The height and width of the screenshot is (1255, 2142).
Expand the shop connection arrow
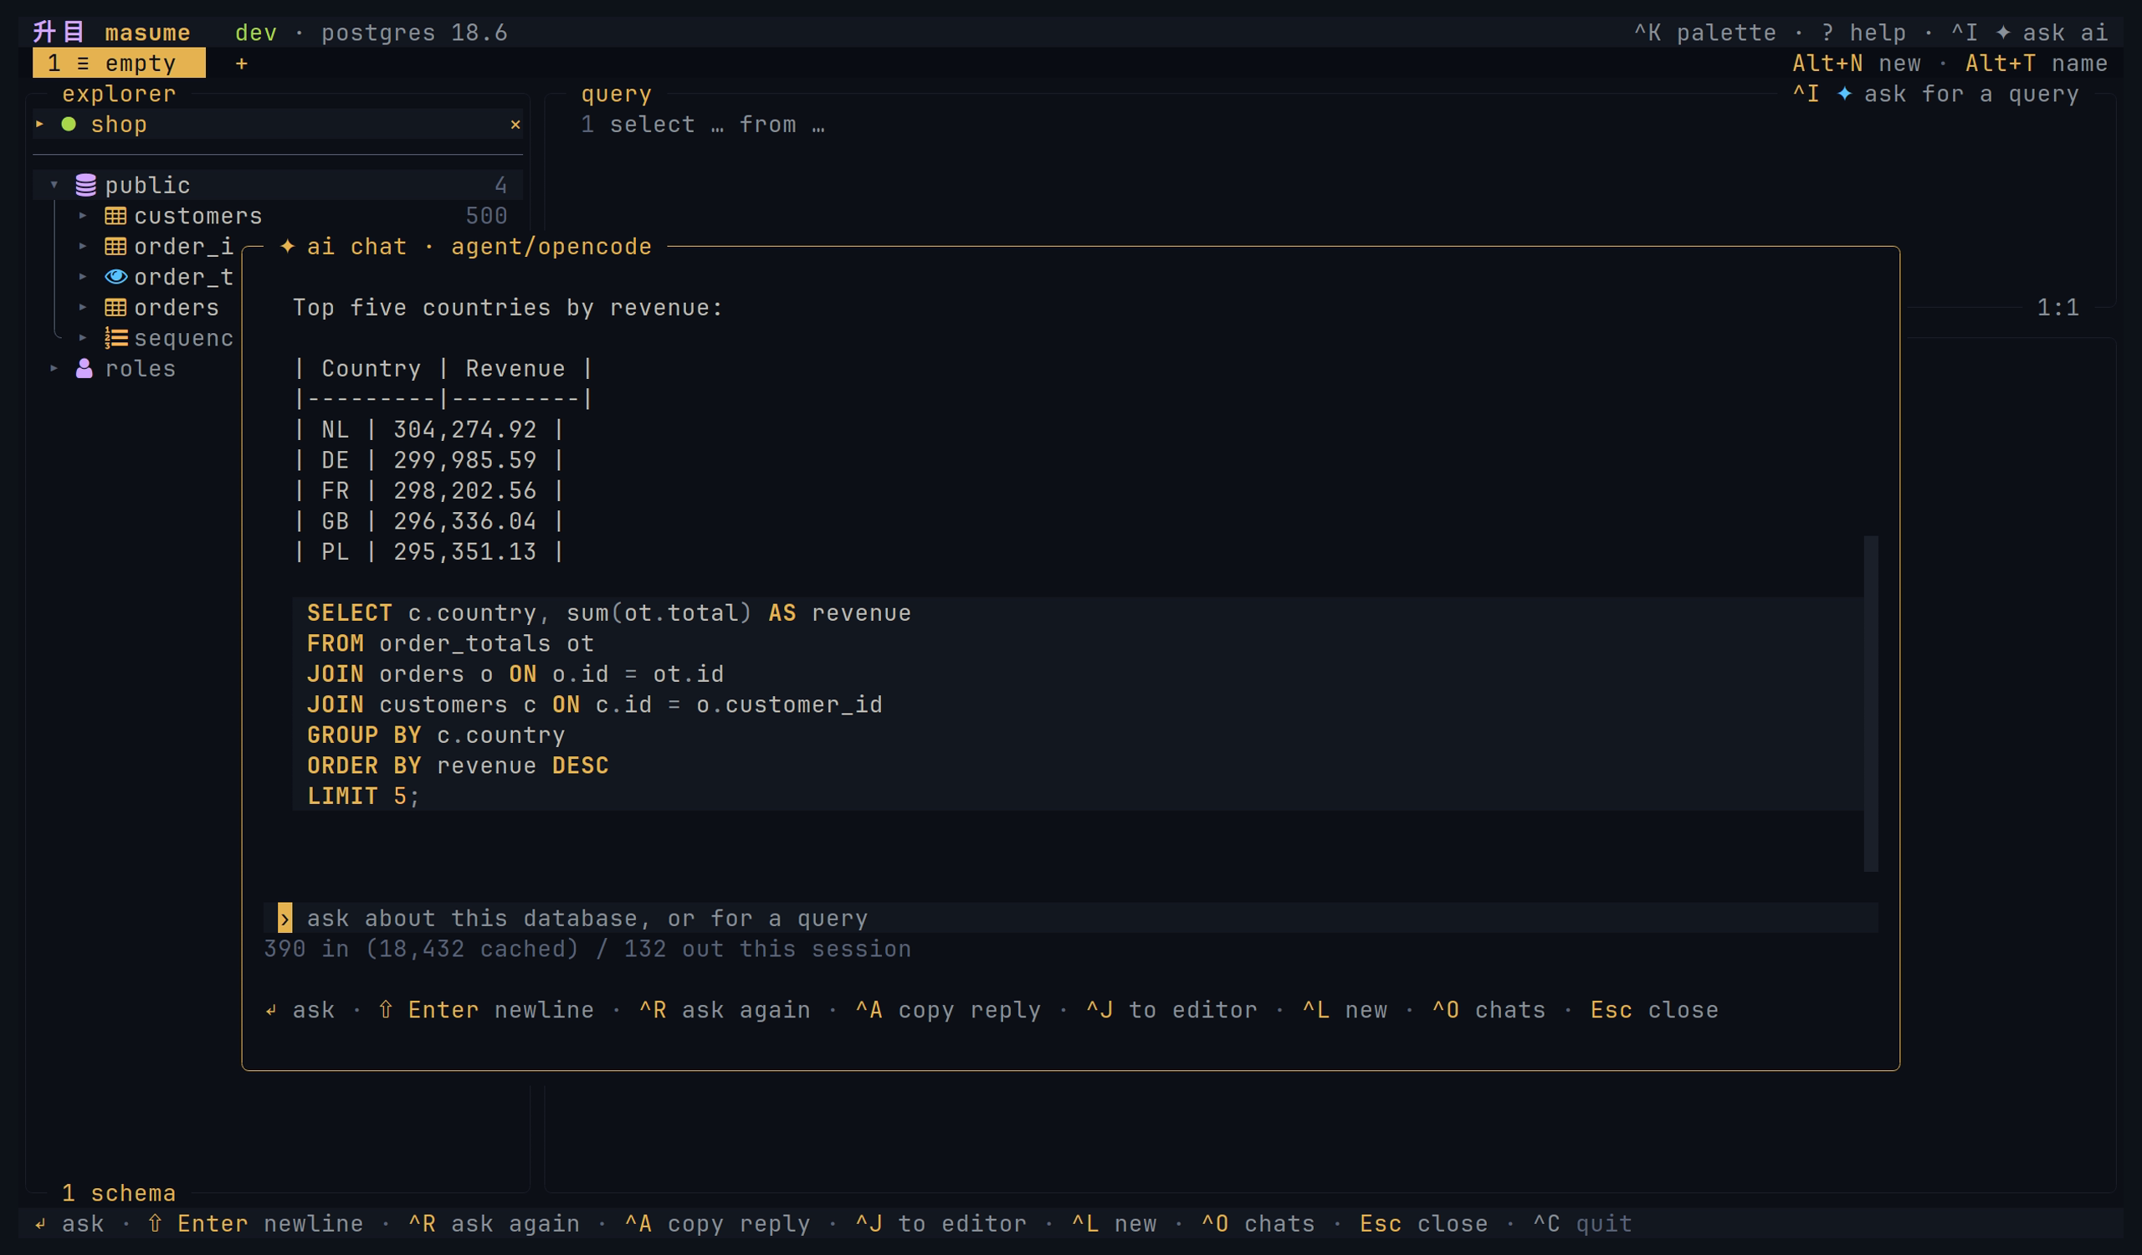click(x=40, y=124)
